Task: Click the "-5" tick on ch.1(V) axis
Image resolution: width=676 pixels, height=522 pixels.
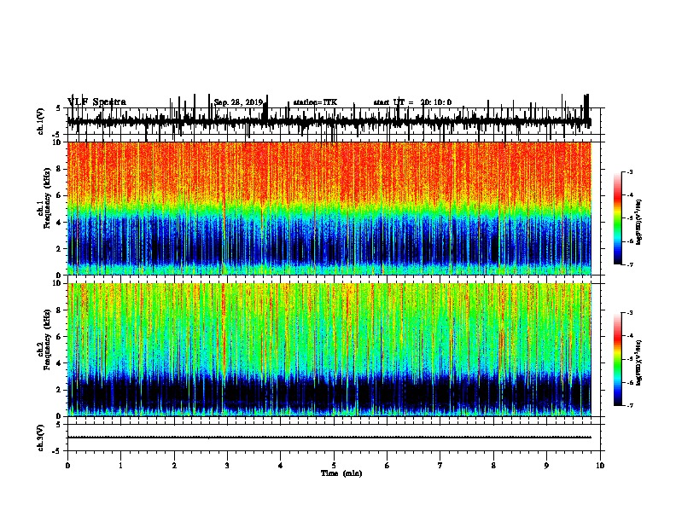Action: pyautogui.click(x=57, y=135)
